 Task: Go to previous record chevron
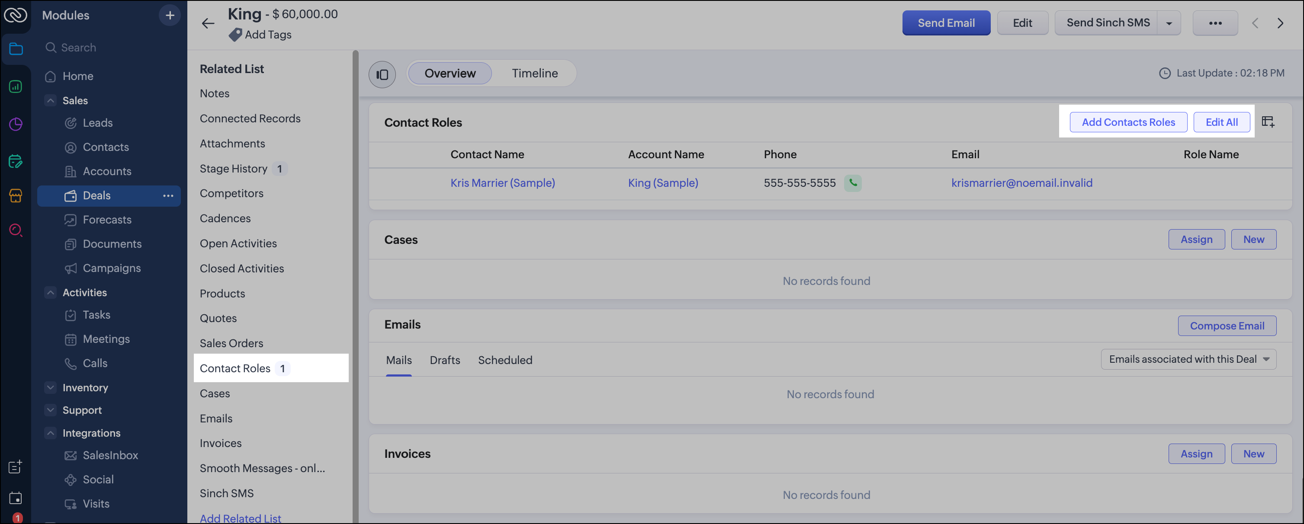(x=1256, y=23)
